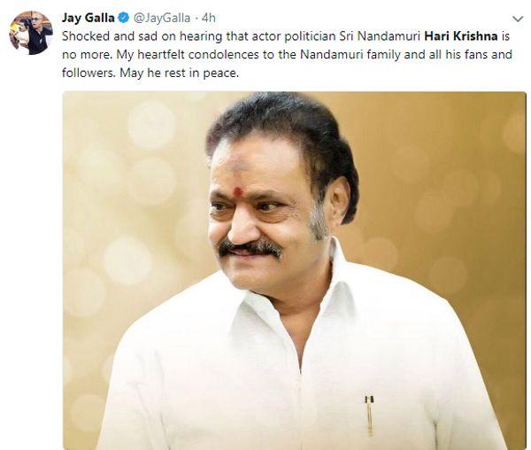Image resolution: width=531 pixels, height=450 pixels.
Task: Click the word Nandamuri in the first line
Action: click(x=389, y=36)
